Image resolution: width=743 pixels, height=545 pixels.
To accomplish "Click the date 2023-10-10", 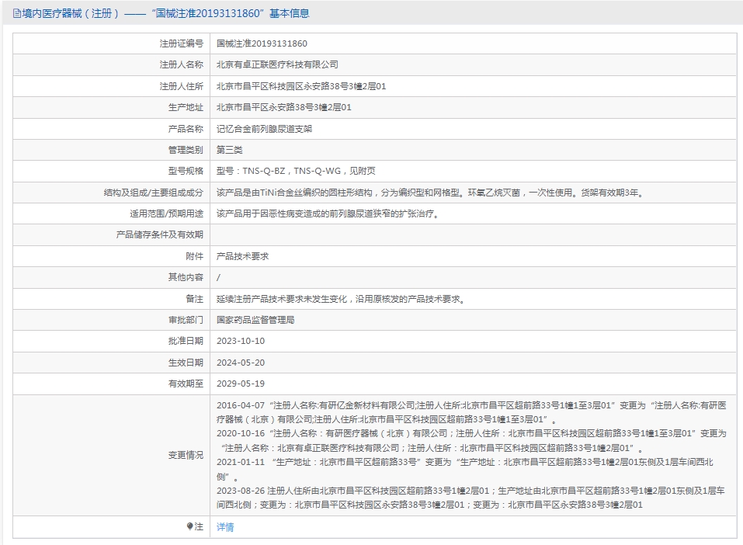I will (x=241, y=342).
